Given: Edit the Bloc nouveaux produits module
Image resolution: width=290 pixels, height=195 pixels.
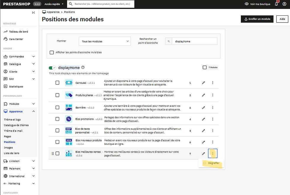Looking at the screenshot, I should pos(204,142).
